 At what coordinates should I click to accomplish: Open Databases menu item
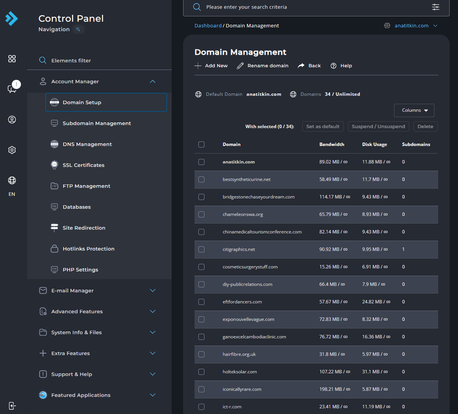(106, 207)
